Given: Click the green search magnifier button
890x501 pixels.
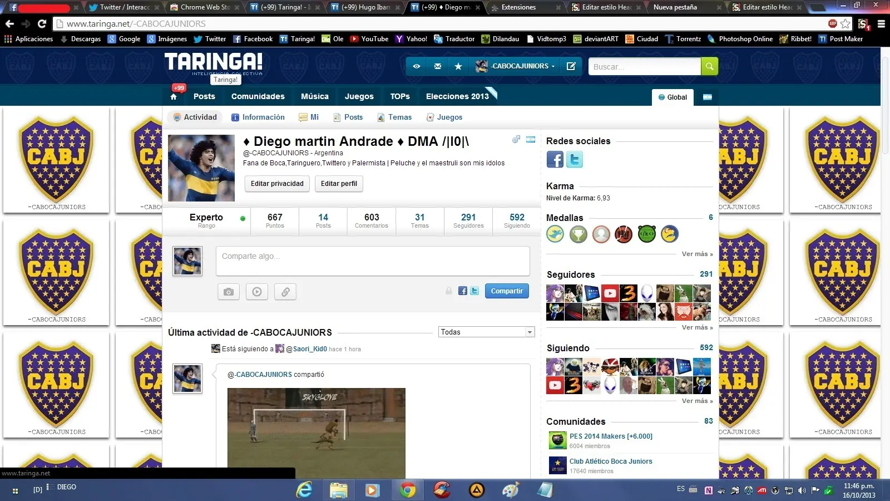Looking at the screenshot, I should tap(709, 66).
